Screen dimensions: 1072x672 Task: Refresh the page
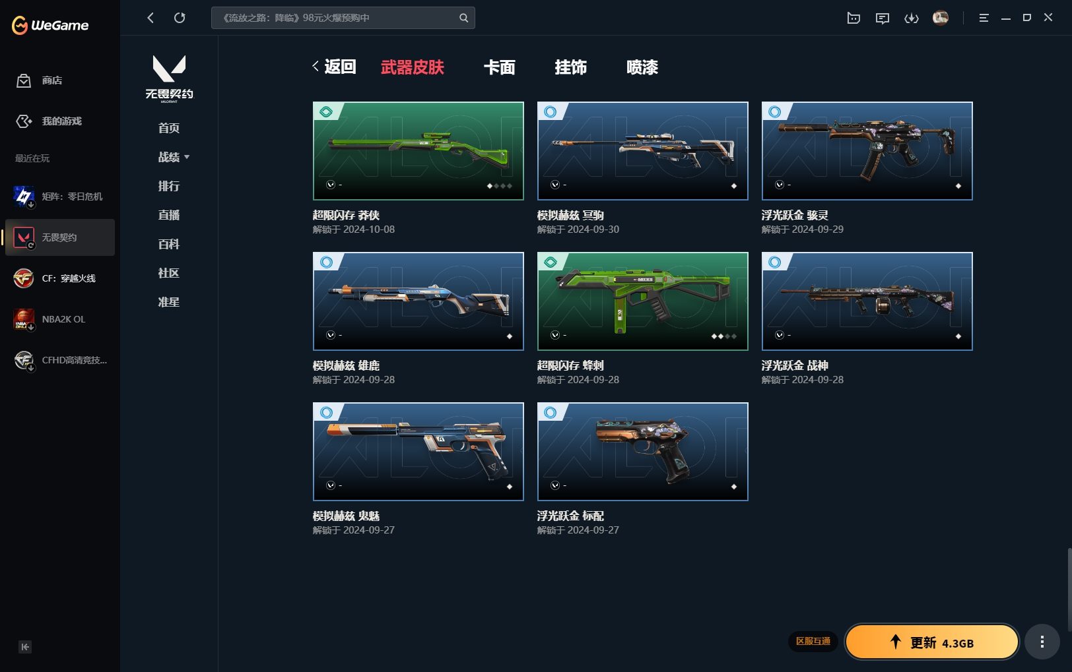point(180,18)
